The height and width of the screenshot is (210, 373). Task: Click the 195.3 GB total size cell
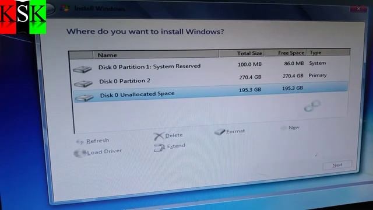(x=250, y=90)
